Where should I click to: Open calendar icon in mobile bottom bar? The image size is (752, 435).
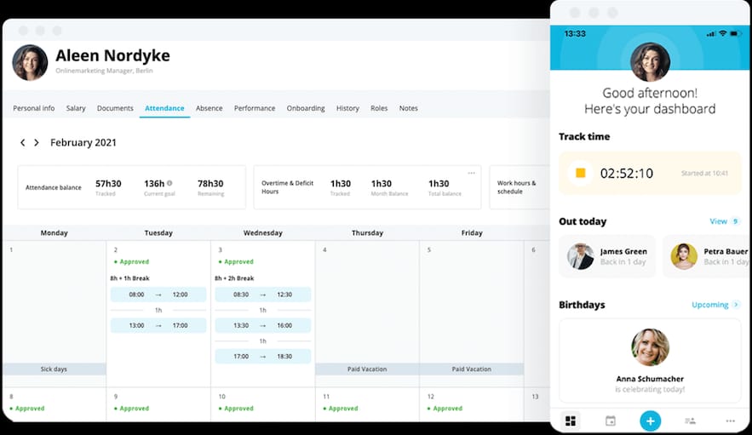pyautogui.click(x=610, y=421)
